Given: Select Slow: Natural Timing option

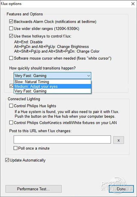Looking at the screenshot, I should coord(52,82).
